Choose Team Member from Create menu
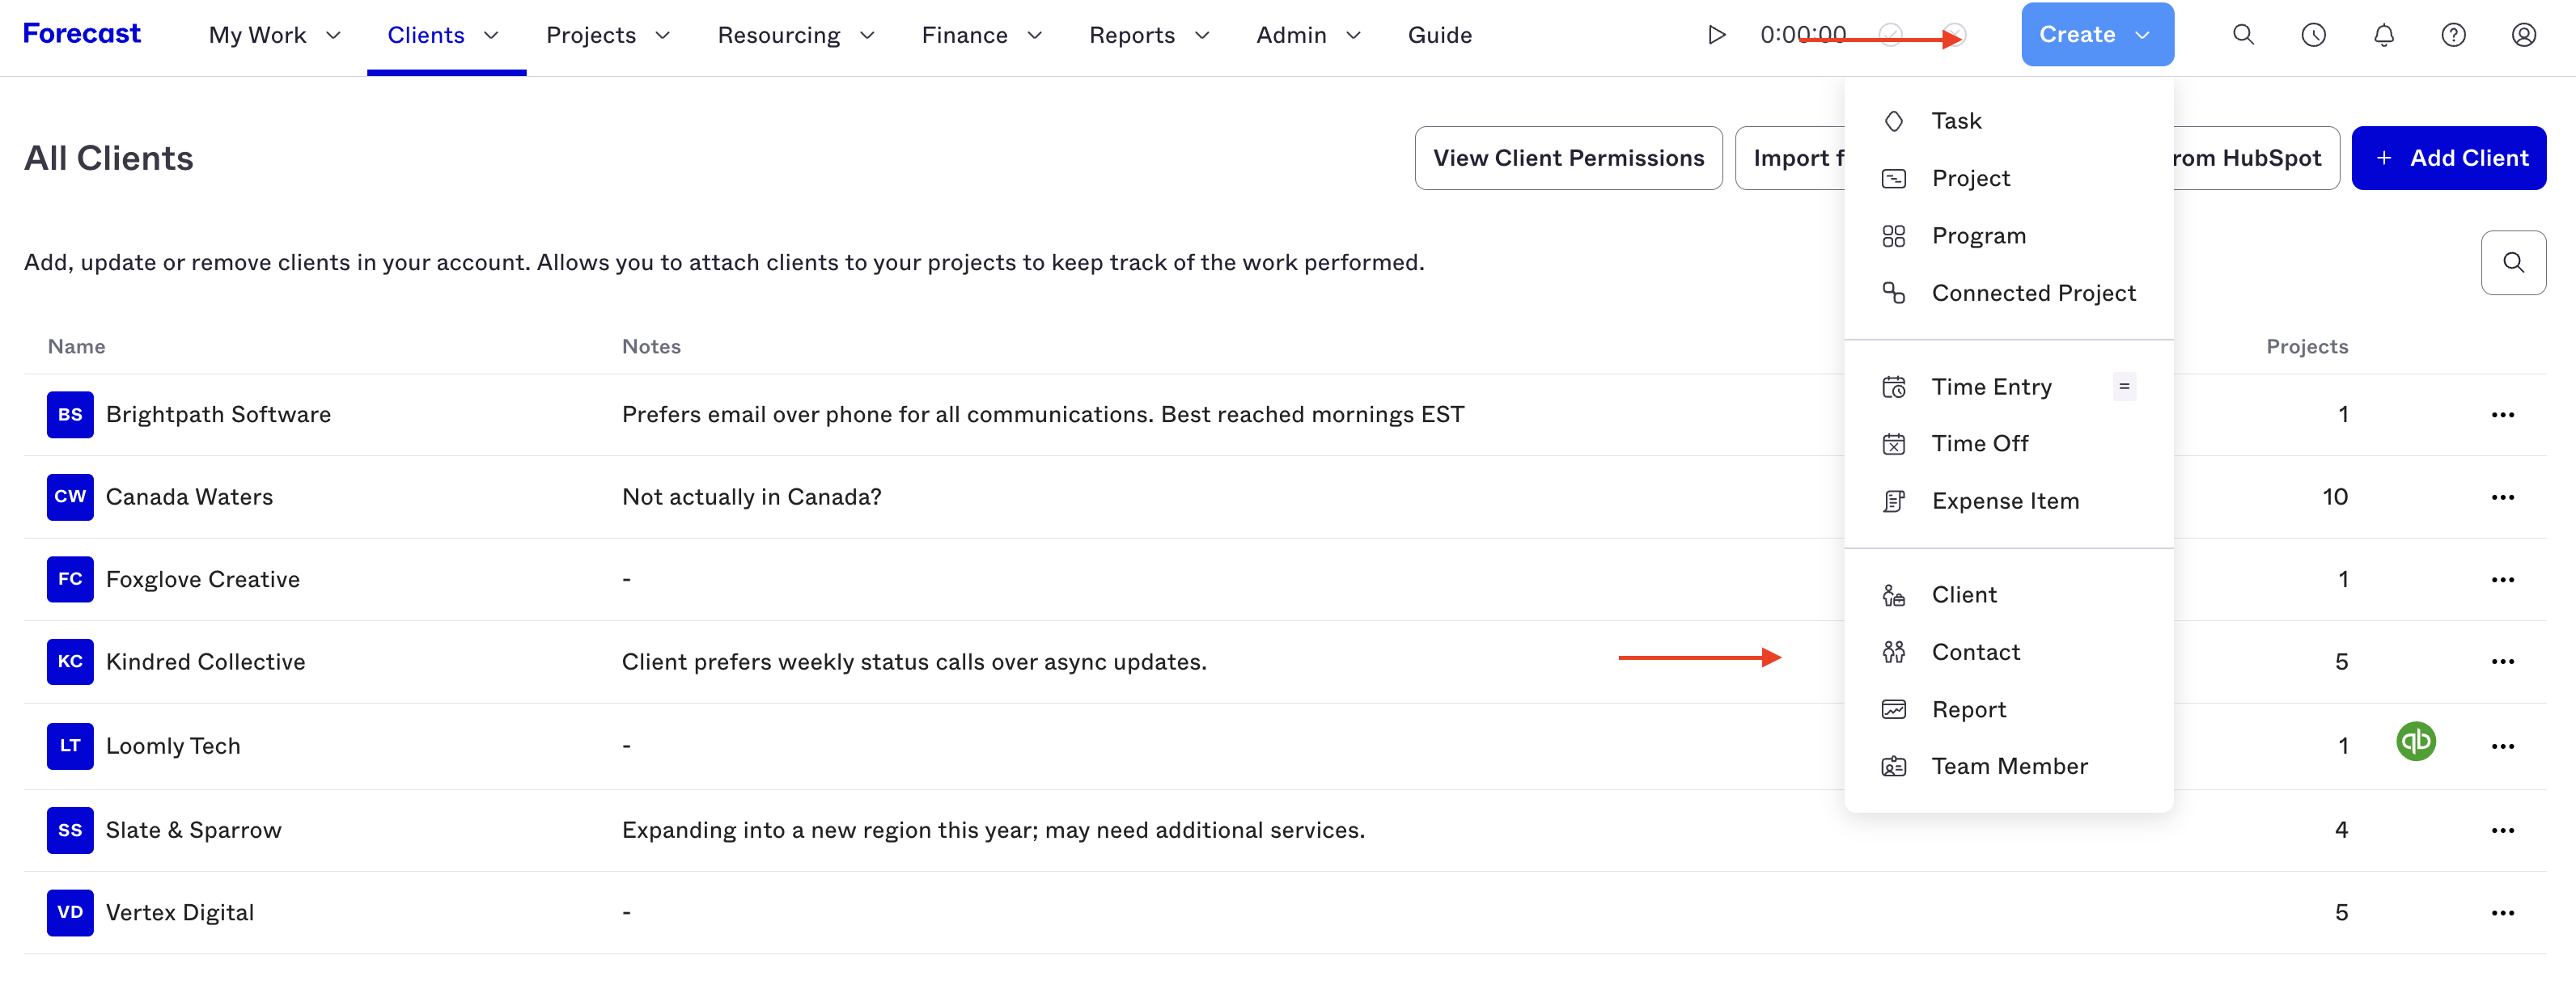The image size is (2576, 985). coord(2008,766)
